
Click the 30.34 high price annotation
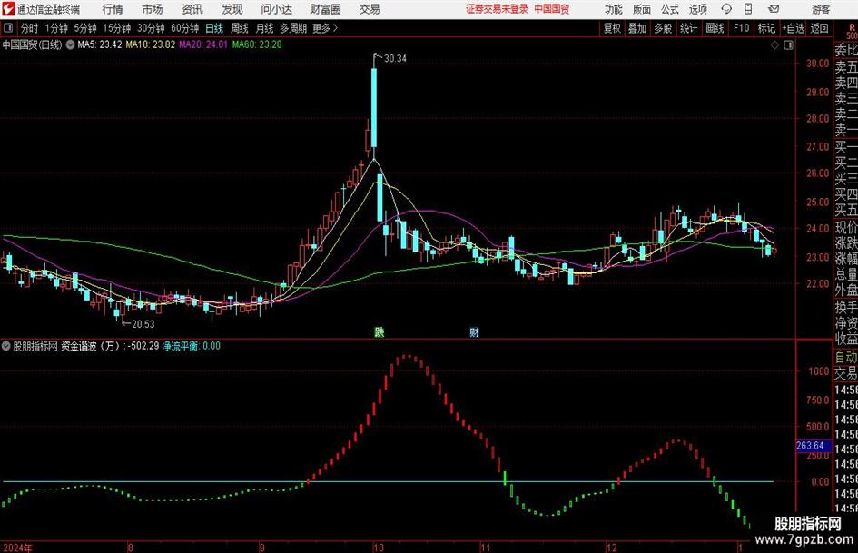[395, 59]
